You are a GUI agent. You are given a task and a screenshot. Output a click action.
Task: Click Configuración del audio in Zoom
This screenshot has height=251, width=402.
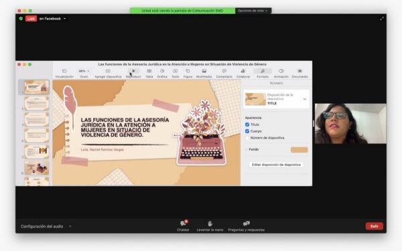point(42,226)
